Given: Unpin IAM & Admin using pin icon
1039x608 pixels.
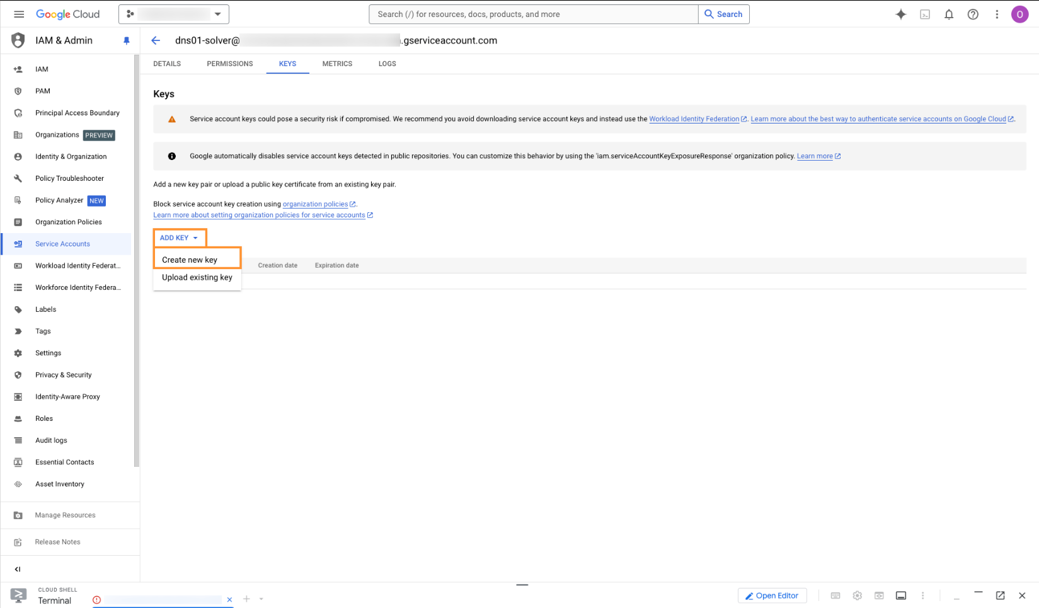Looking at the screenshot, I should tap(126, 40).
